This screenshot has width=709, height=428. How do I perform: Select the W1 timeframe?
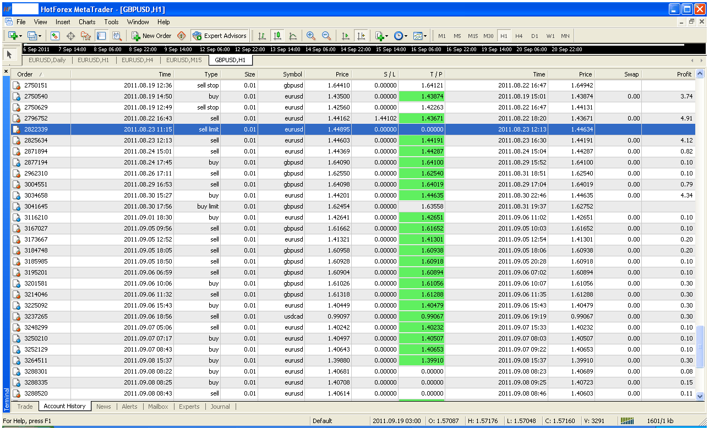[x=550, y=36]
